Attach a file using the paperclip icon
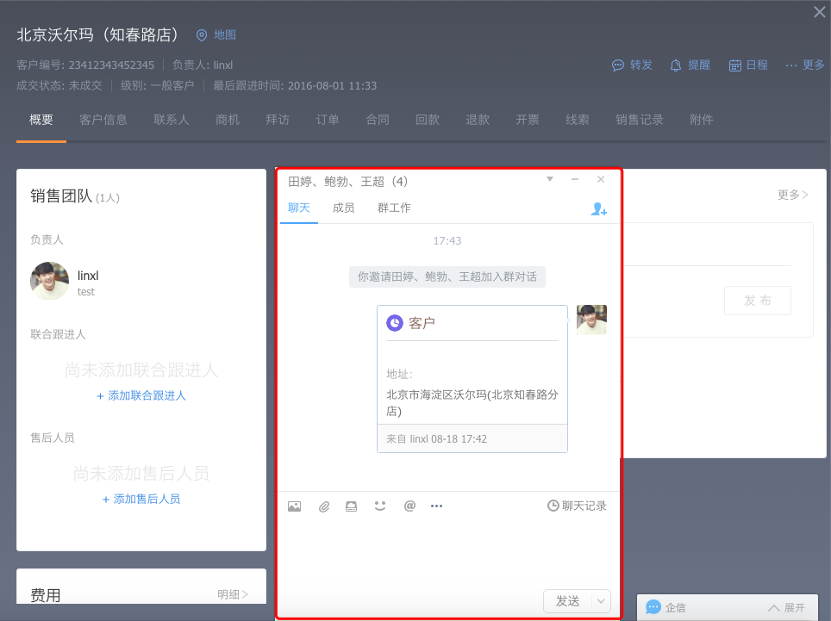This screenshot has height=621, width=831. coord(324,506)
